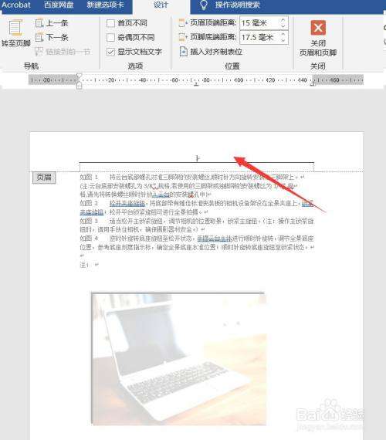Click the 页眉顶端距离 header distance icon
Image resolution: width=386 pixels, height=440 pixels.
(183, 22)
